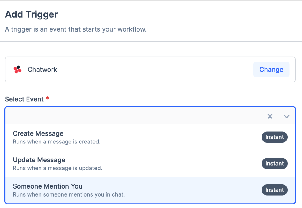
Task: Click 'Runs when someone mentions you' description
Action: tap(69, 195)
